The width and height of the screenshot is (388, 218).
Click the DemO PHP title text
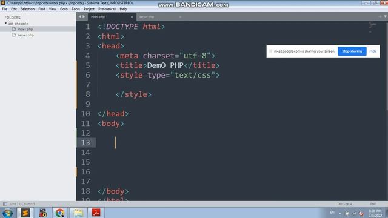pyautogui.click(x=165, y=65)
